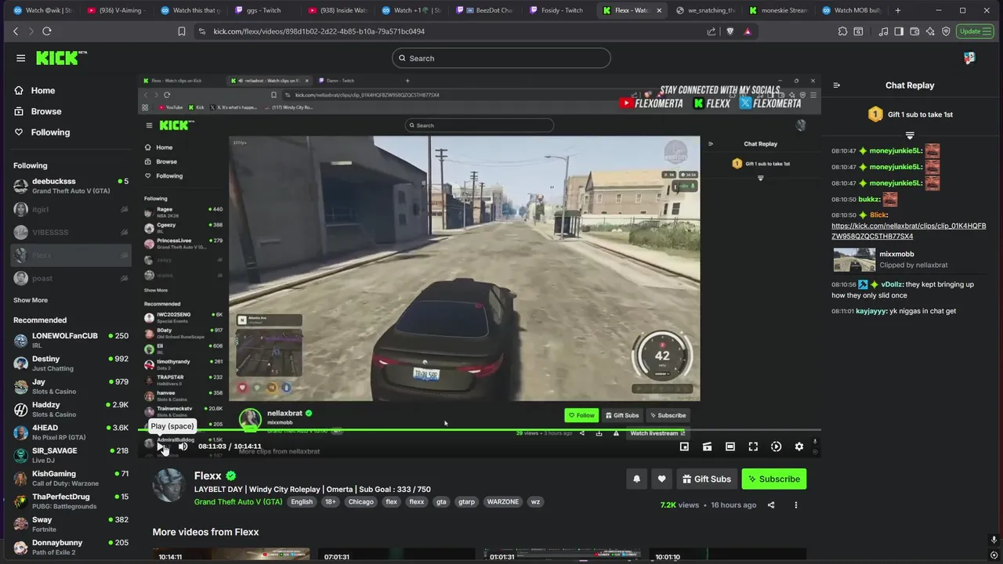Open the Leo AI sparkle icon
This screenshot has height=564, width=1003.
click(x=930, y=31)
